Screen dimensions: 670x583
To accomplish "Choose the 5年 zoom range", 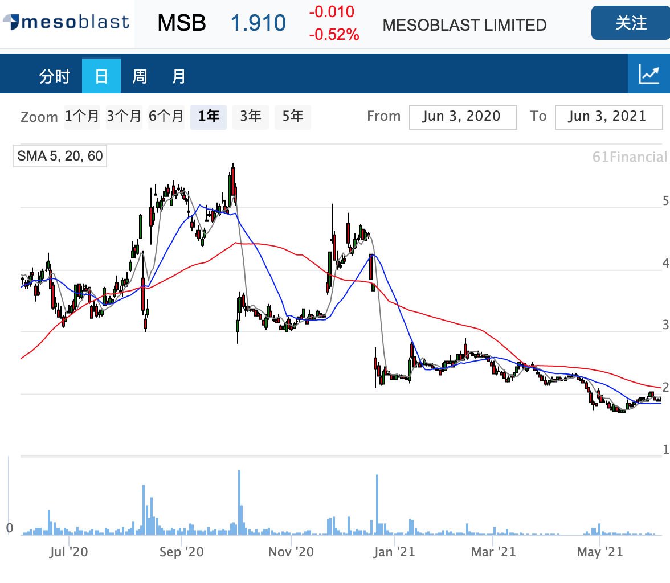I will [x=293, y=116].
